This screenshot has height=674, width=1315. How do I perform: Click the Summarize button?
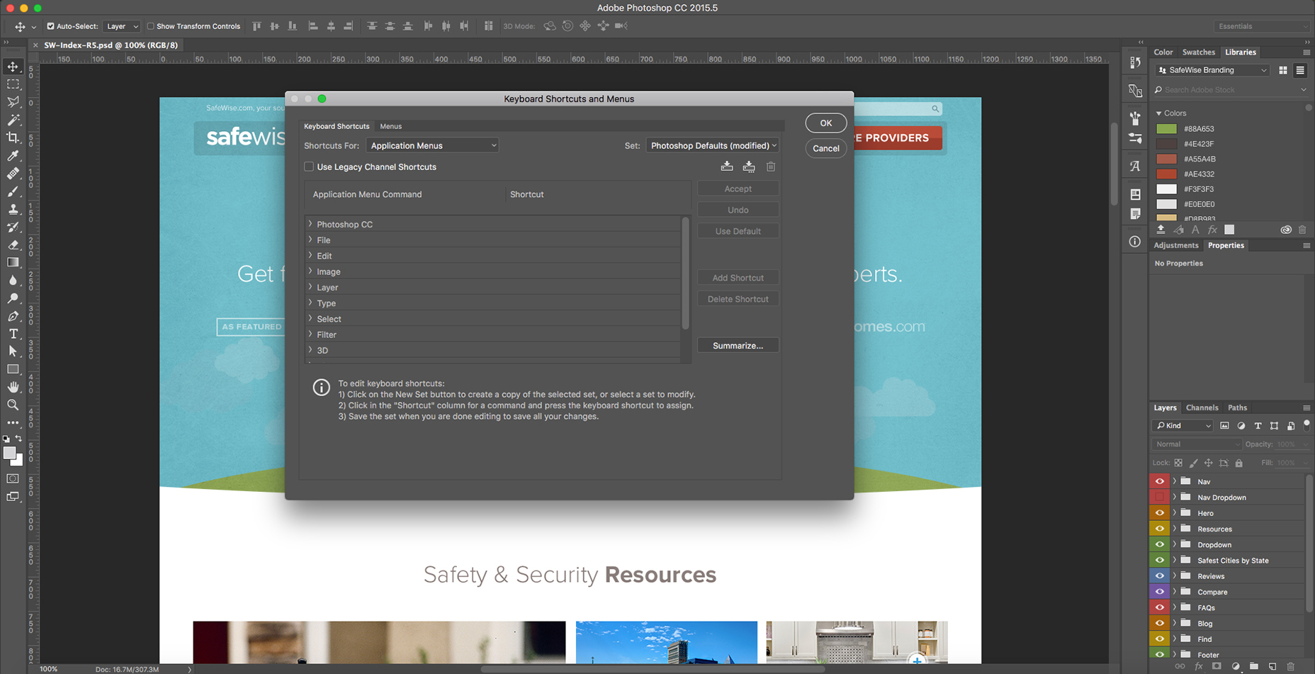click(x=738, y=345)
